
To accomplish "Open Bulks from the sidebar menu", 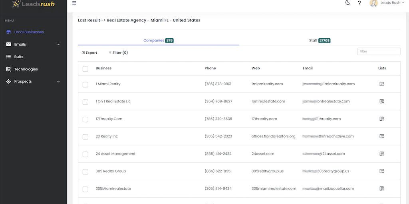I will (19, 57).
